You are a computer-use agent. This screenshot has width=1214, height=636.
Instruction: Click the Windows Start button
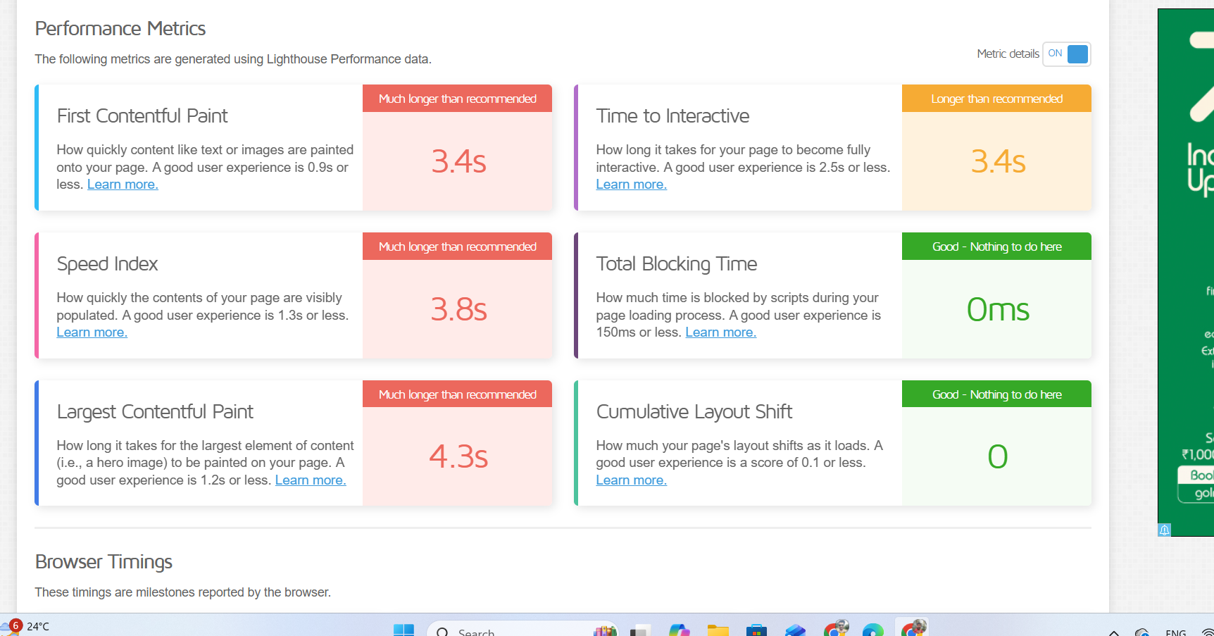(403, 630)
